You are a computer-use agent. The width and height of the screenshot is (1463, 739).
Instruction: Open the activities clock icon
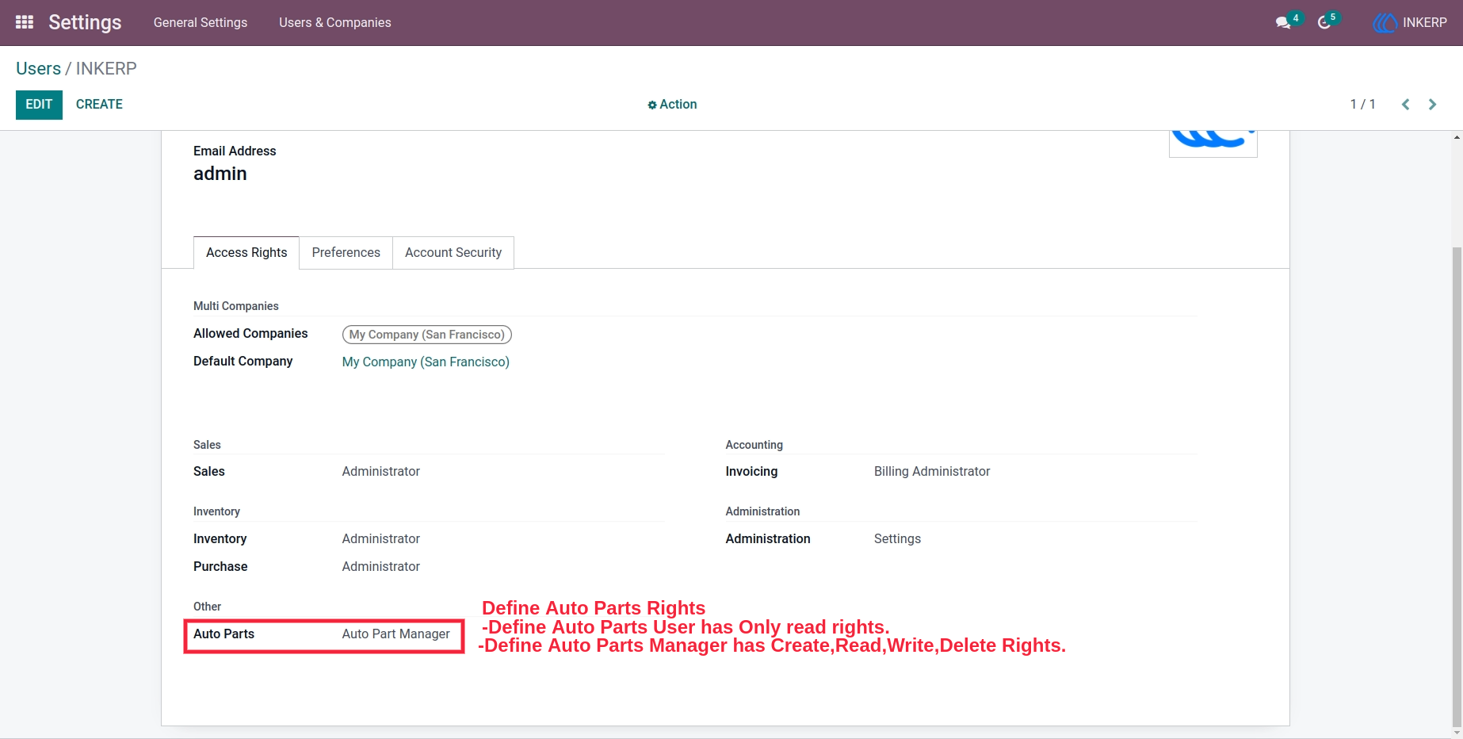tap(1324, 23)
